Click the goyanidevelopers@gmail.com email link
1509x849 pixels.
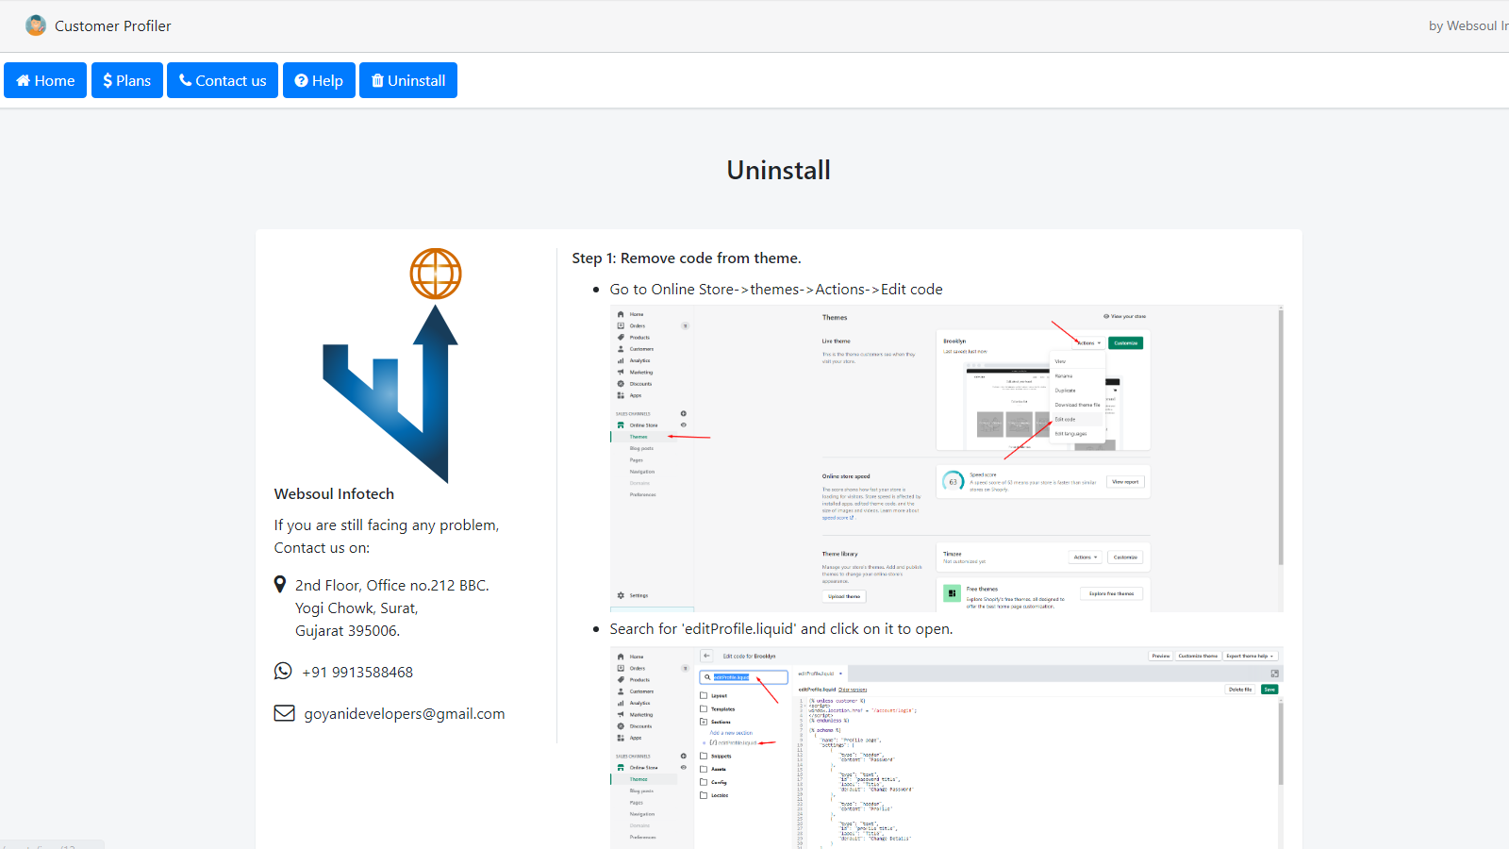pyautogui.click(x=404, y=713)
